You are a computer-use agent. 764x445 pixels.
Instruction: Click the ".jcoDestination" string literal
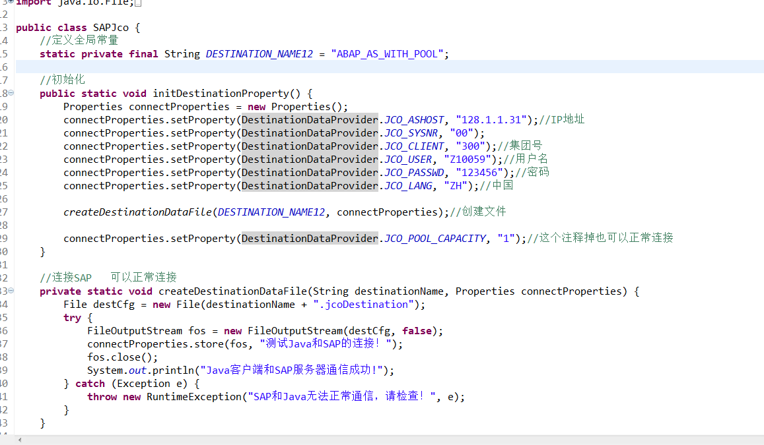pos(363,305)
